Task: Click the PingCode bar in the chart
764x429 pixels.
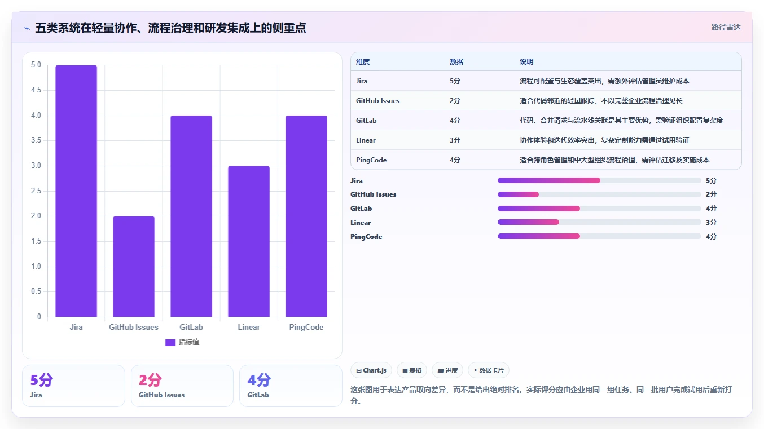Action: click(306, 216)
